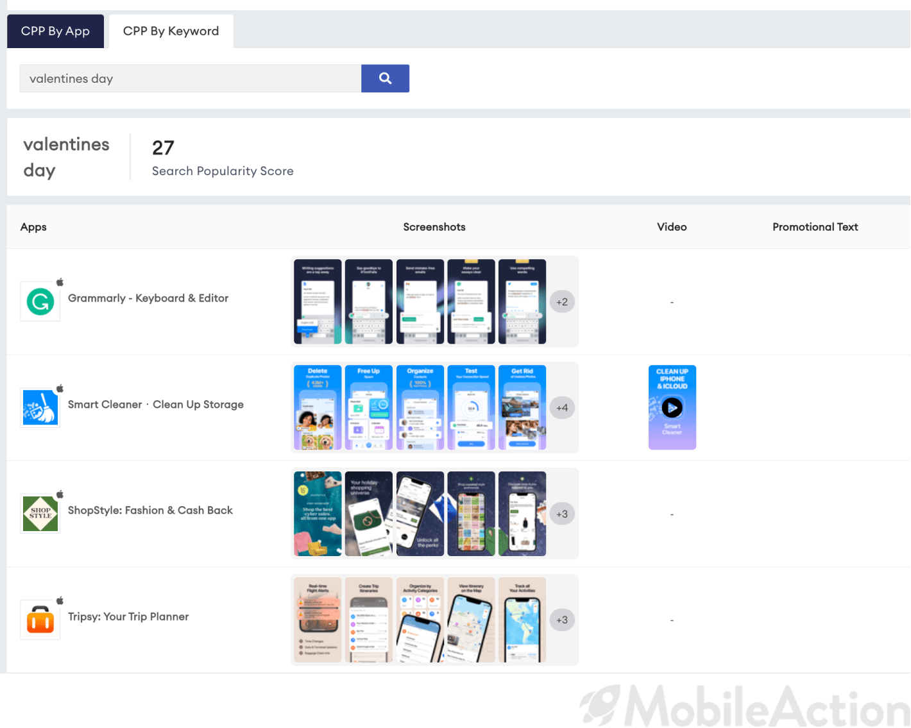Click the Screenshots column header

pyautogui.click(x=434, y=227)
